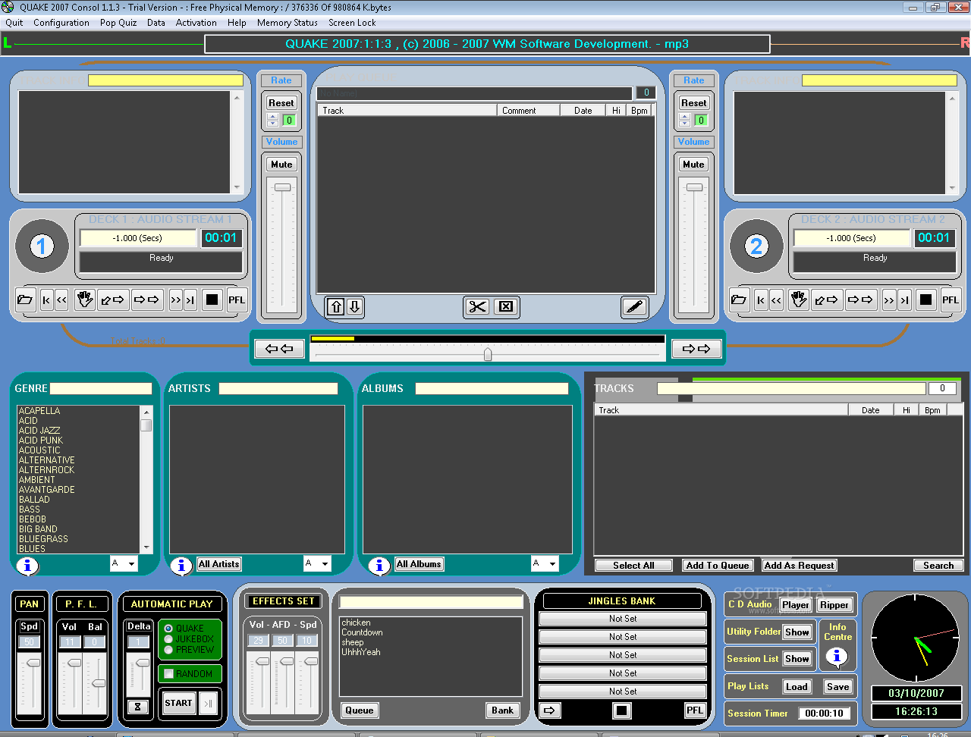Click the Deck 1 rate stepper up arrow
This screenshot has width=971, height=737.
[x=273, y=117]
